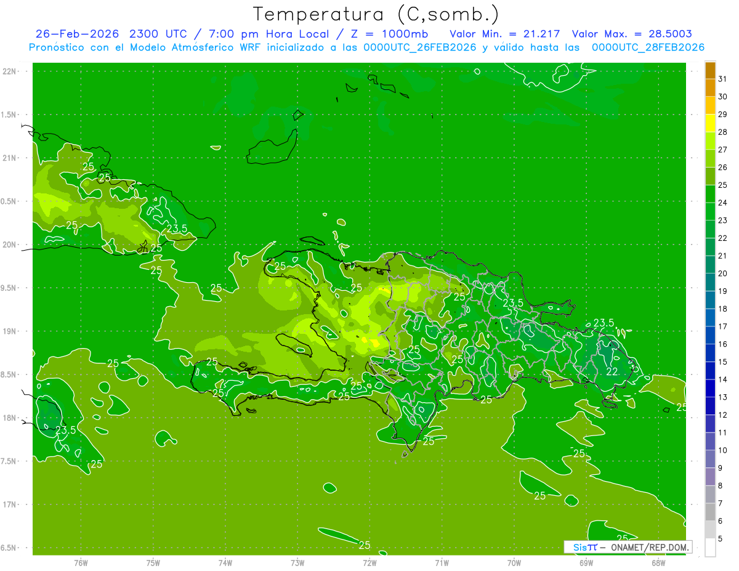Click the 73W longitude axis label
The height and width of the screenshot is (571, 739).
pos(297,562)
